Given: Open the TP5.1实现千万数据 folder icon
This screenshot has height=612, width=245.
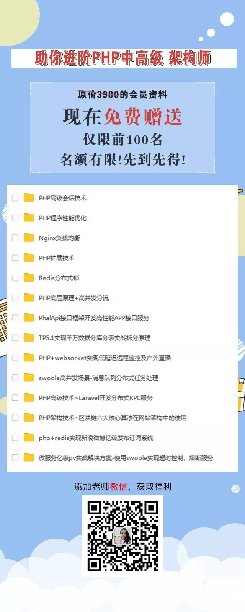Looking at the screenshot, I should pos(29,337).
